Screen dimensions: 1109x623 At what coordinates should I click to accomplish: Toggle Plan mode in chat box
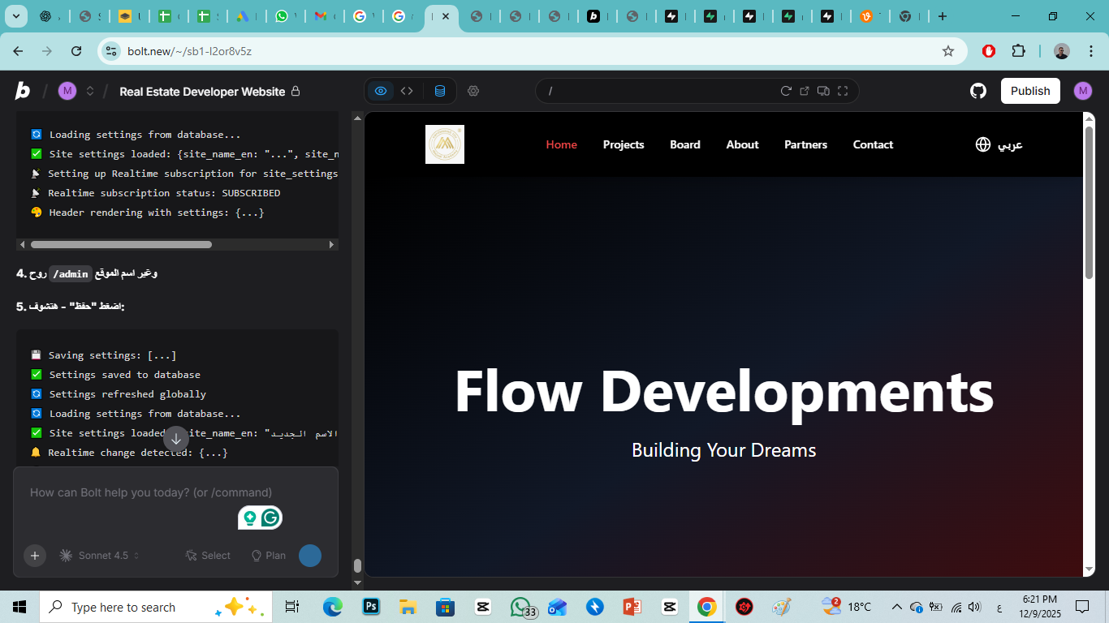(x=269, y=556)
